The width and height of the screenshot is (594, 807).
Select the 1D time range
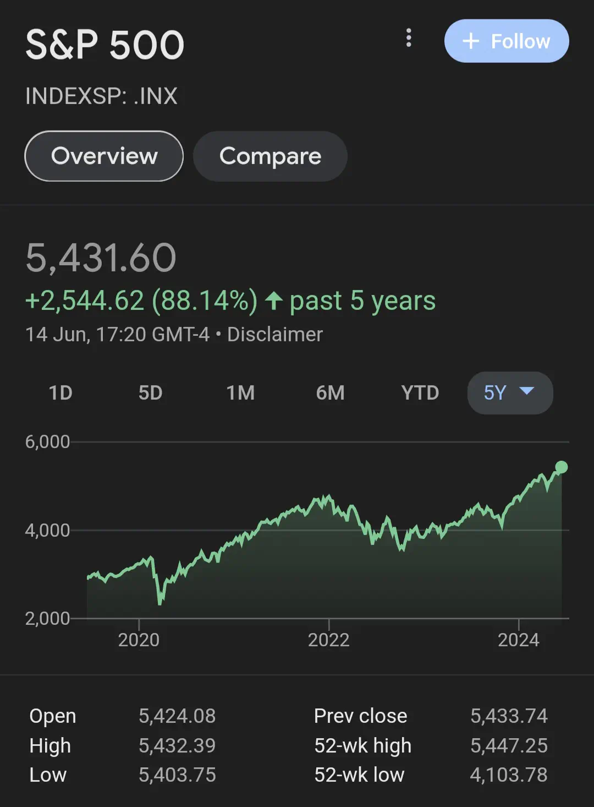pyautogui.click(x=61, y=393)
